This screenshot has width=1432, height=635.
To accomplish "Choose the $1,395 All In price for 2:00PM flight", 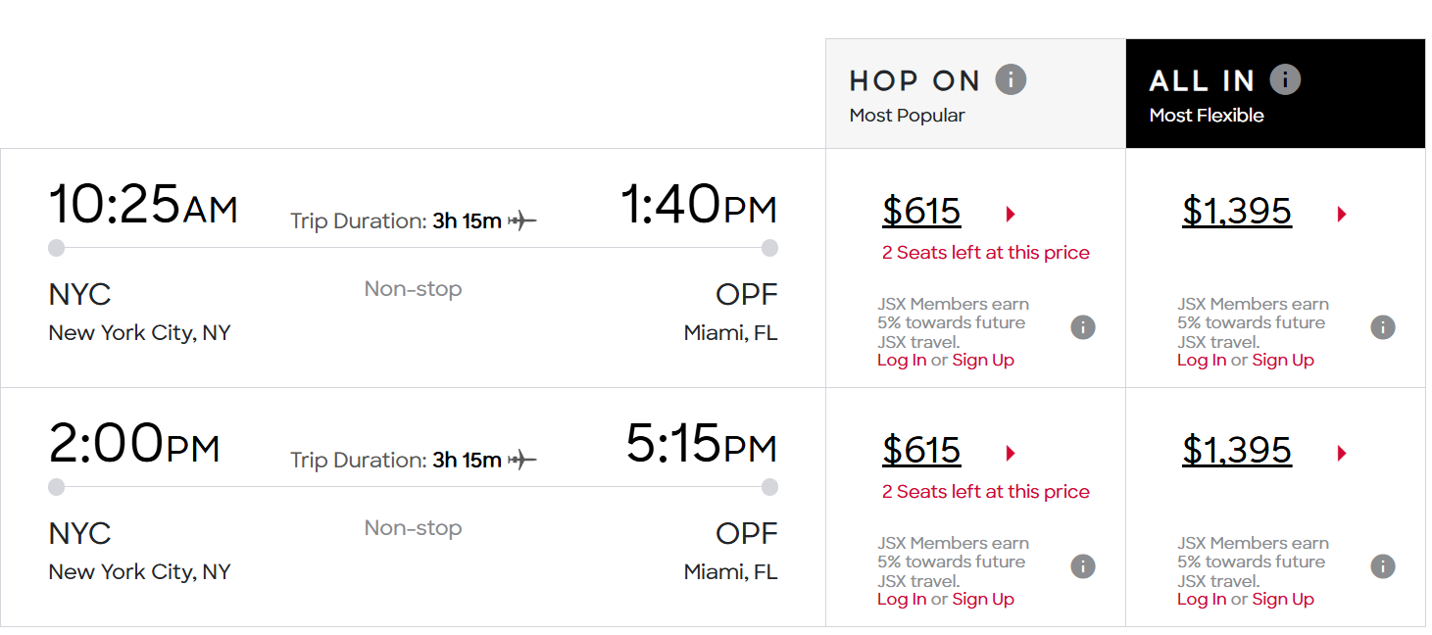I will 1237,451.
